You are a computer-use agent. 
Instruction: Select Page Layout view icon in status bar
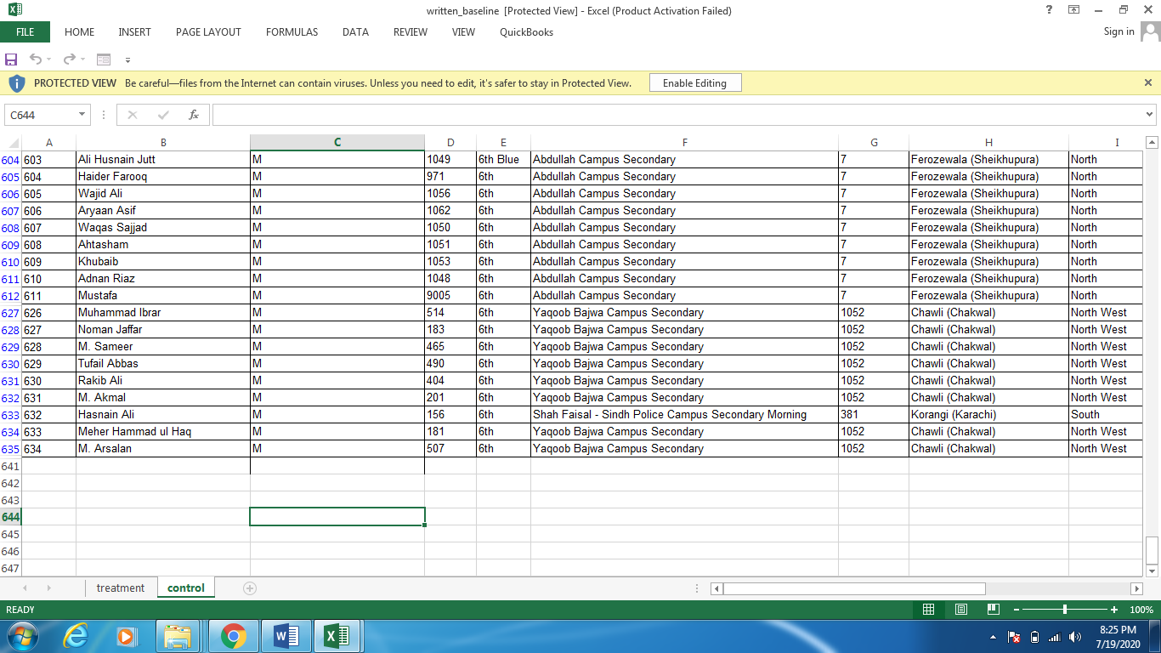960,610
